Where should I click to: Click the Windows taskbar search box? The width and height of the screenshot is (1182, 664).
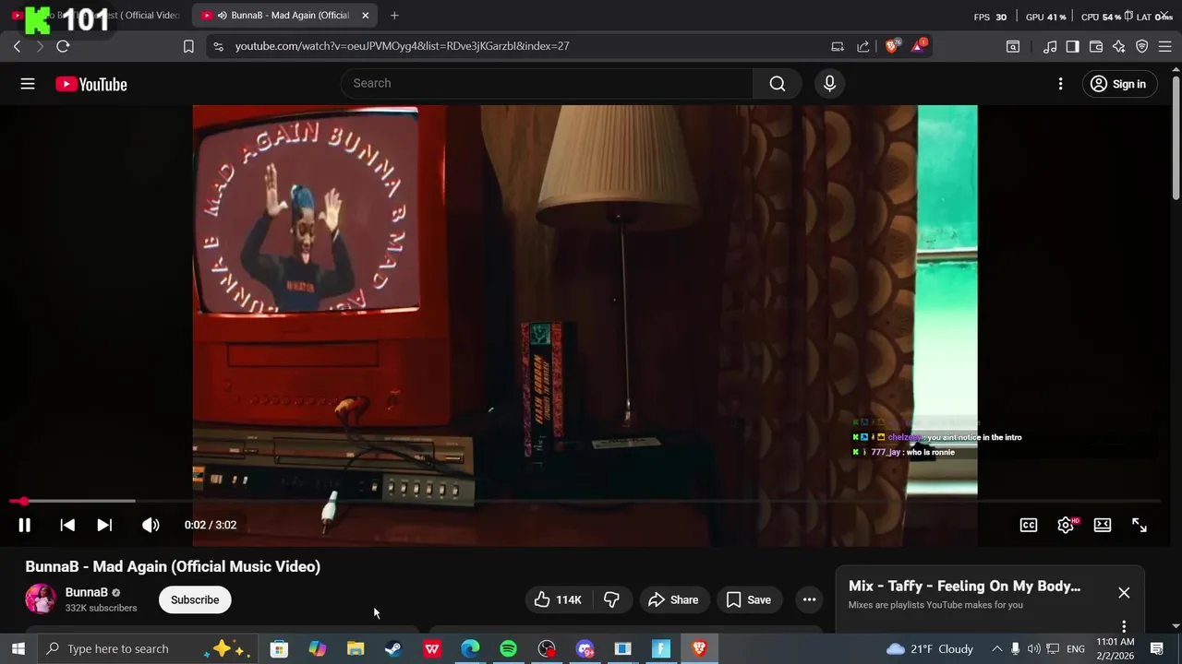point(148,648)
